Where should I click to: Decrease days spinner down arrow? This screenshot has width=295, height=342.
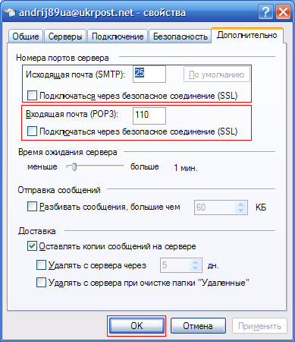coord(195,268)
